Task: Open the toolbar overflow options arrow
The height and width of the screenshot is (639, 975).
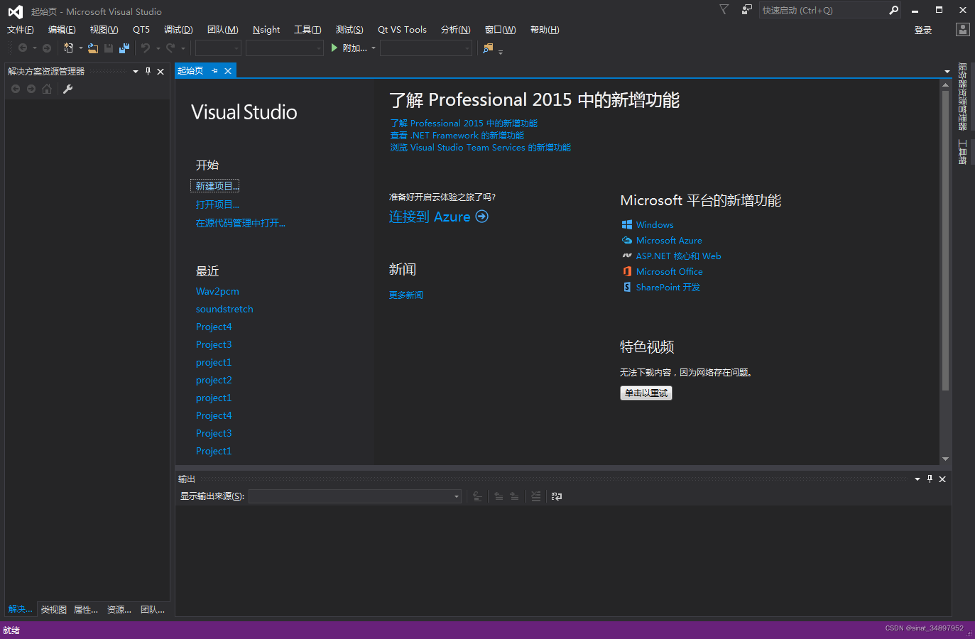Action: 501,52
